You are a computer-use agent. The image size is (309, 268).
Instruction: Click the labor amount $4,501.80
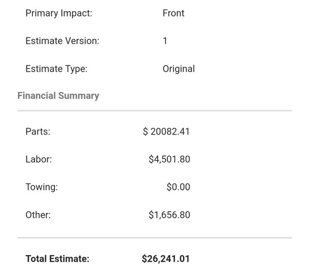click(170, 159)
